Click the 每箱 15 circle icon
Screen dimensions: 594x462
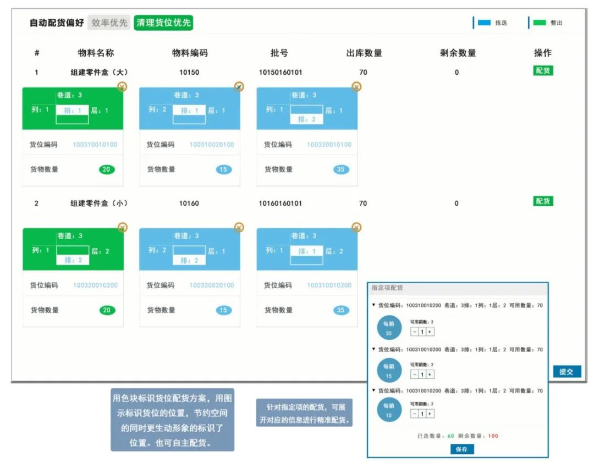389,370
